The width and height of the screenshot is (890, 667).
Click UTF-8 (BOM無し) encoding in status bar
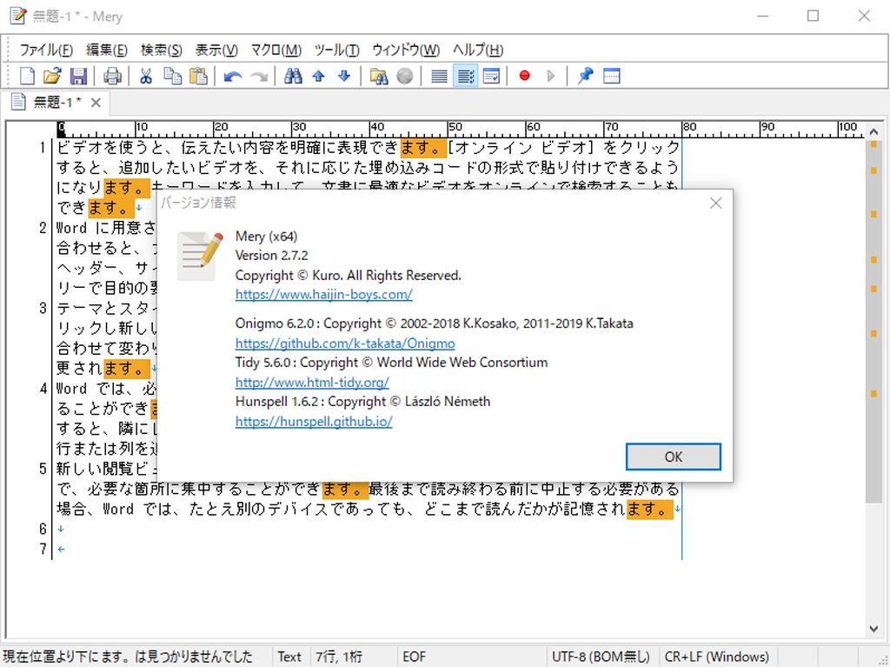(x=601, y=657)
